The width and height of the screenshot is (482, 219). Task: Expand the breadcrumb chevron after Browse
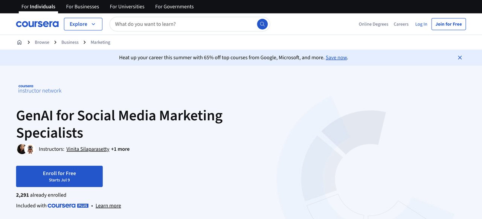tap(55, 42)
